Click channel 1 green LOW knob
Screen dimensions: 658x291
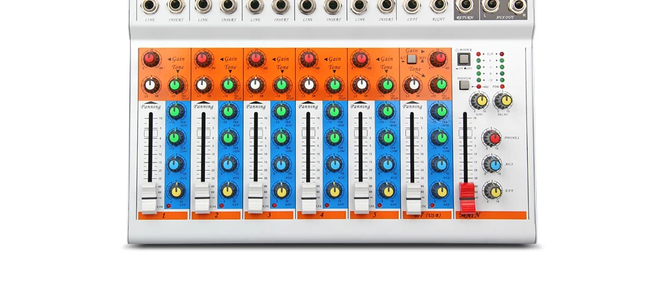point(176,138)
